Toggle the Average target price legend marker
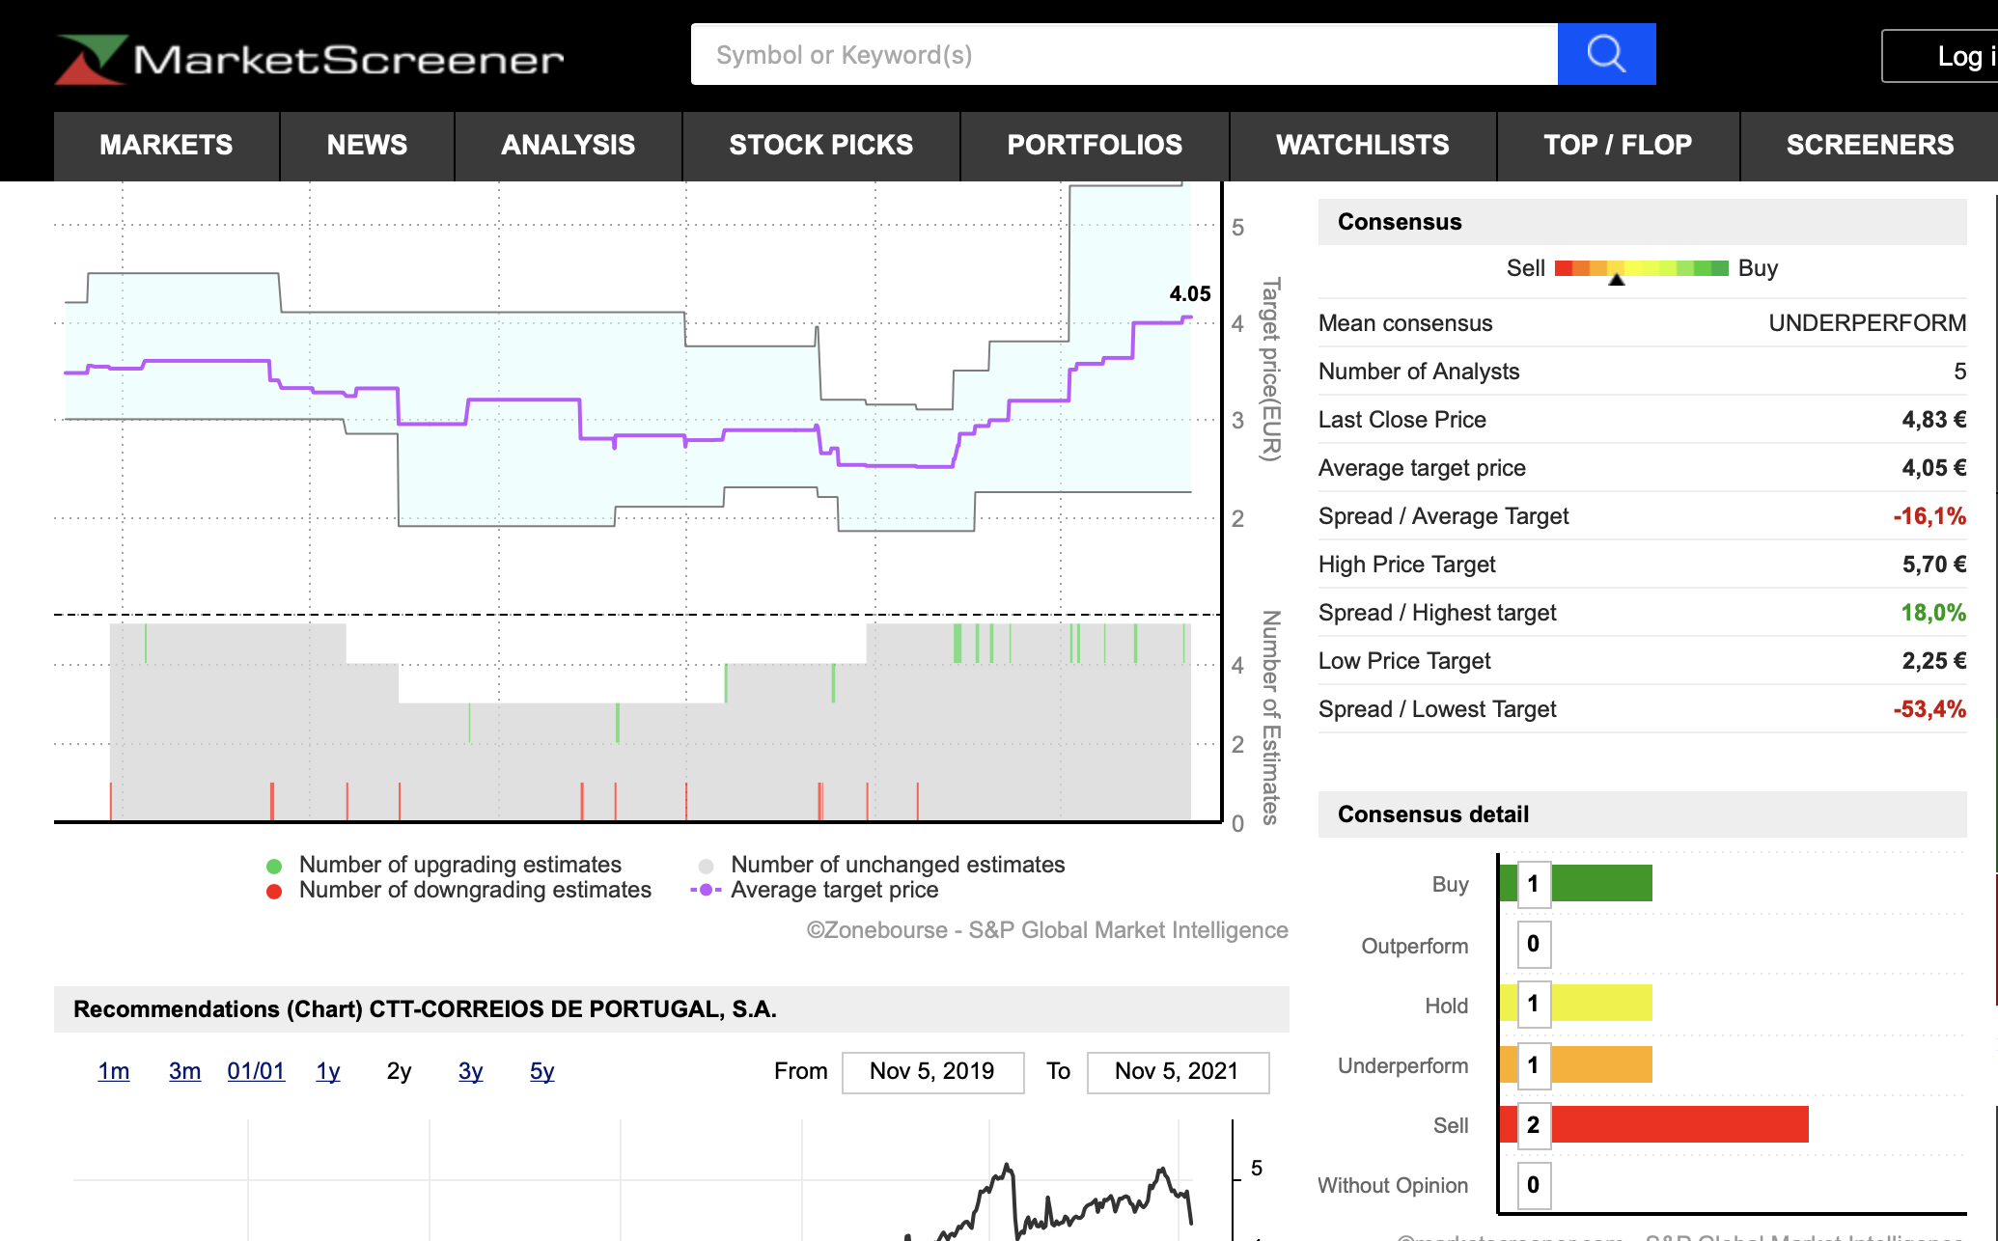Image resolution: width=1998 pixels, height=1241 pixels. click(x=706, y=890)
